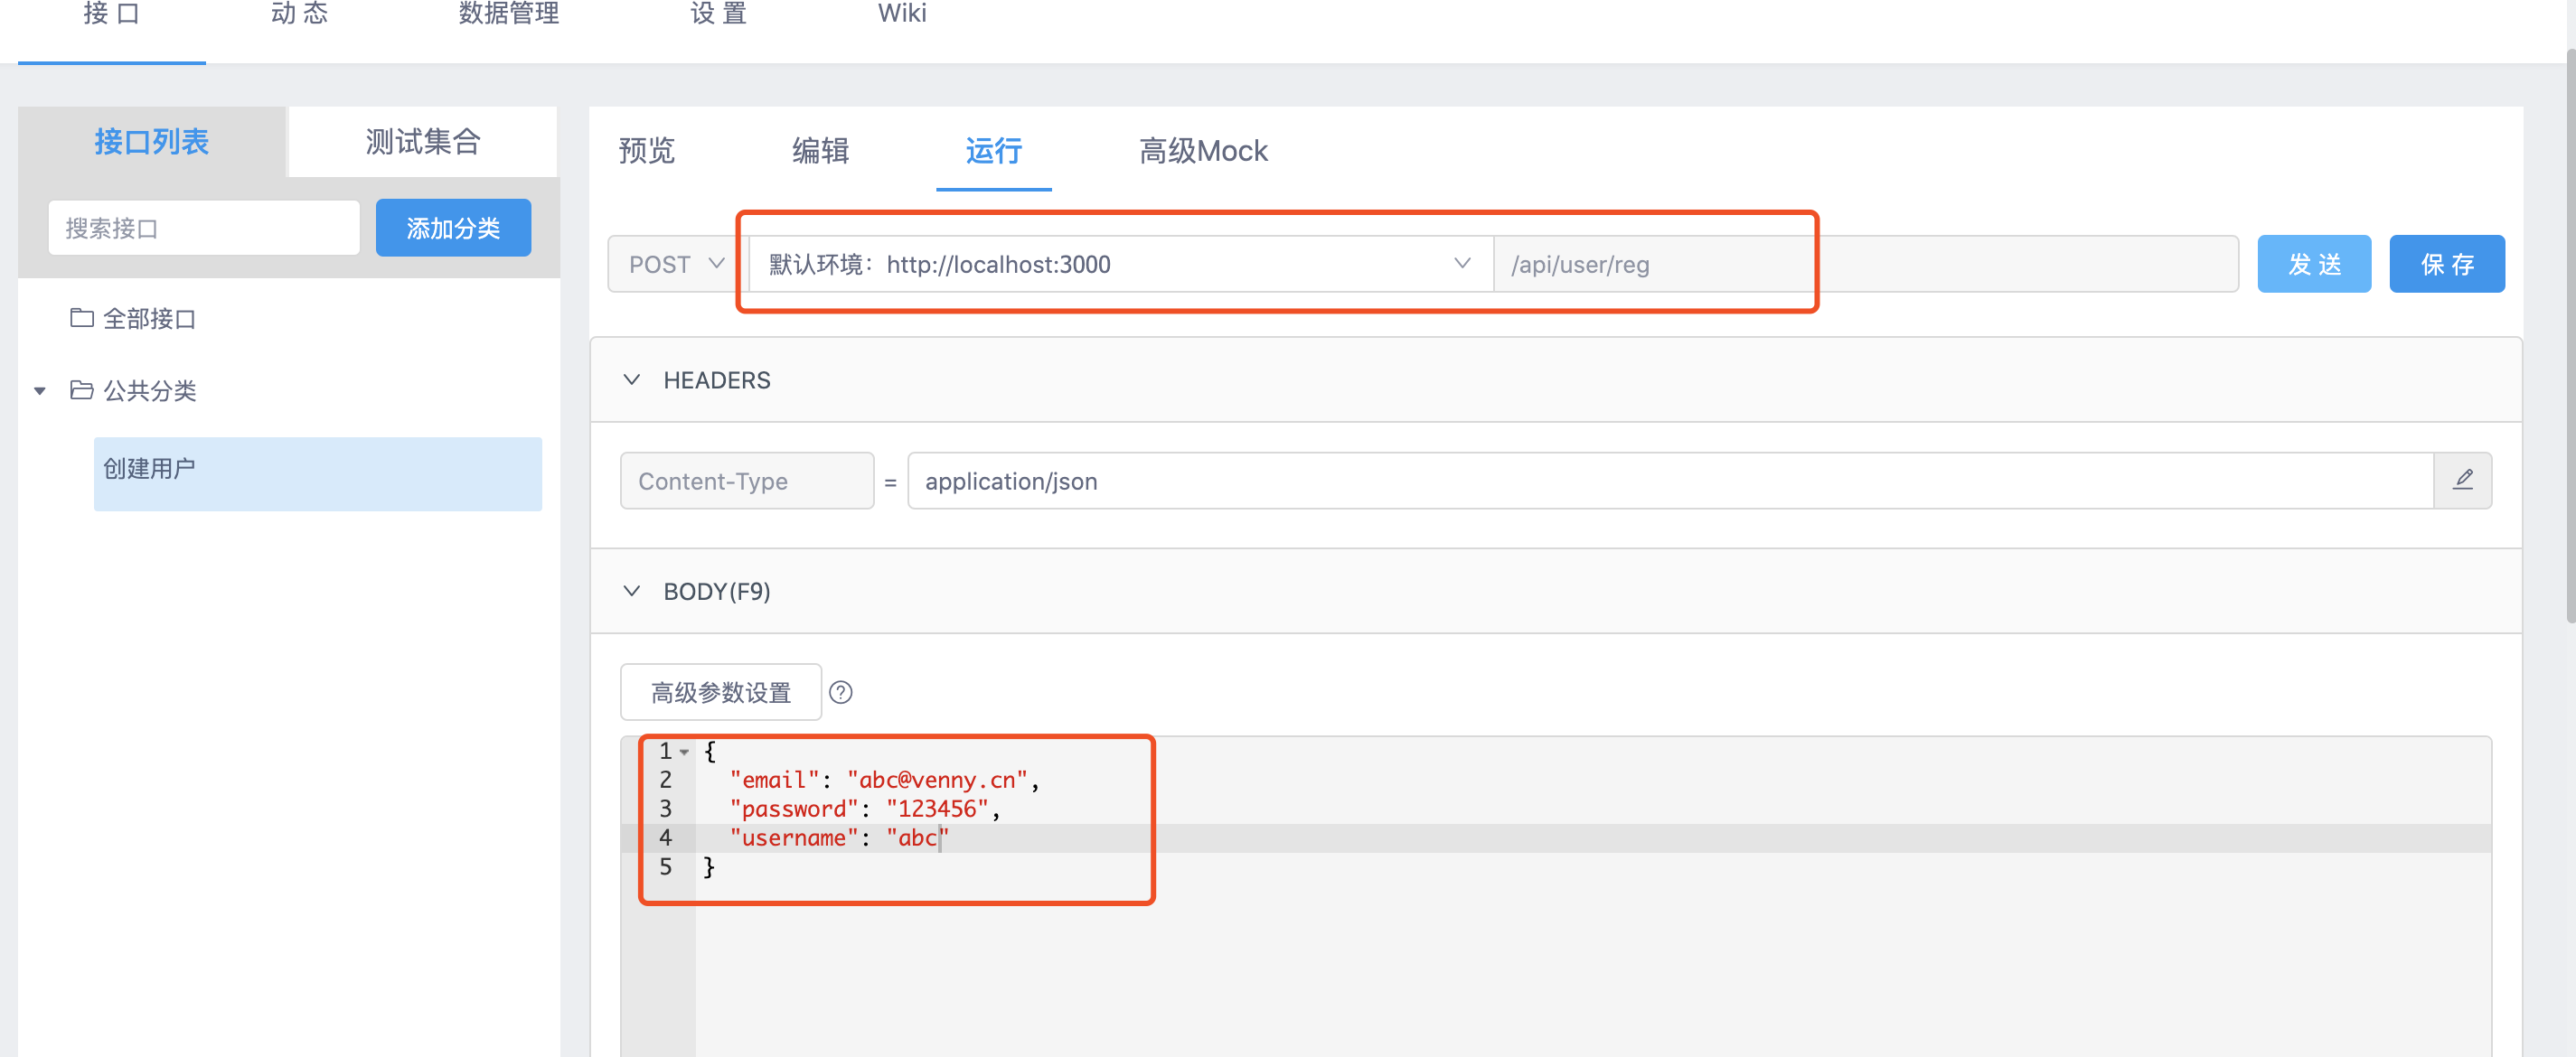Click the pencil edit icon beside application/json

(2464, 481)
